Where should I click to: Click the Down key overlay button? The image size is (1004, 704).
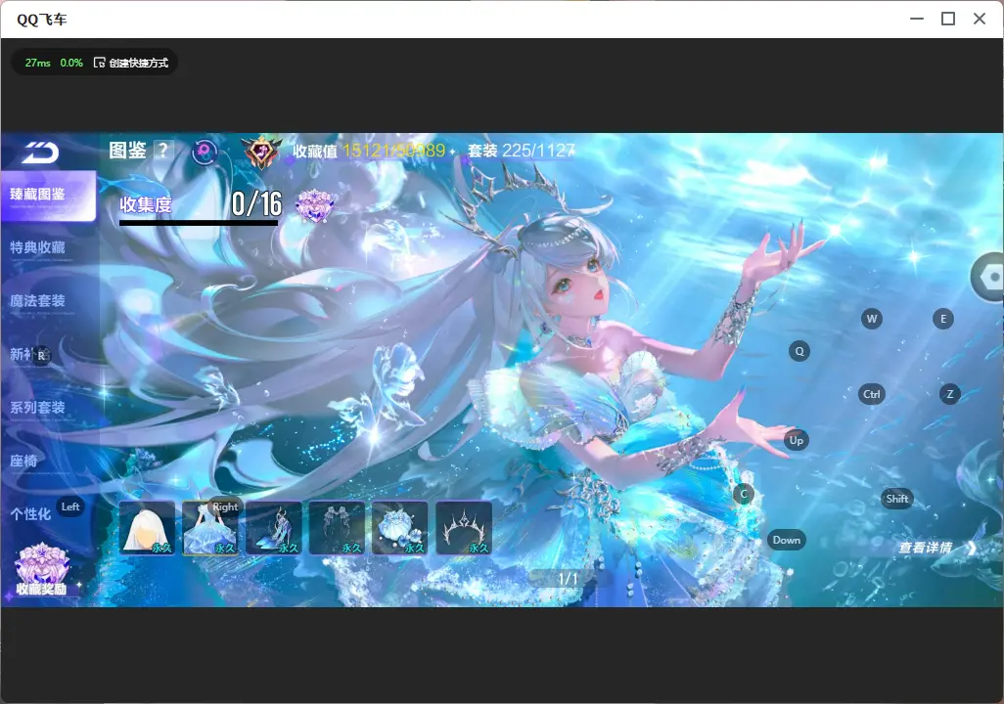[787, 540]
